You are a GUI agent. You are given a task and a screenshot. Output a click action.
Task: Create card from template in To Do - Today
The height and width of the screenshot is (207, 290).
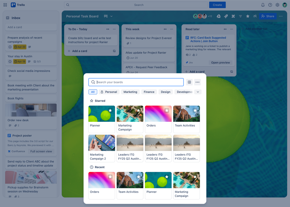click(x=114, y=51)
